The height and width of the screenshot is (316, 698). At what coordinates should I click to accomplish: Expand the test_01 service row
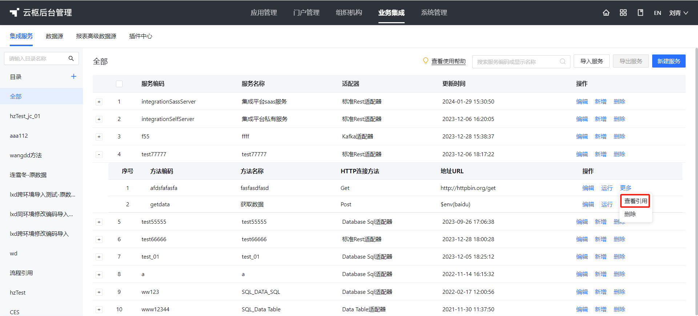pos(99,257)
